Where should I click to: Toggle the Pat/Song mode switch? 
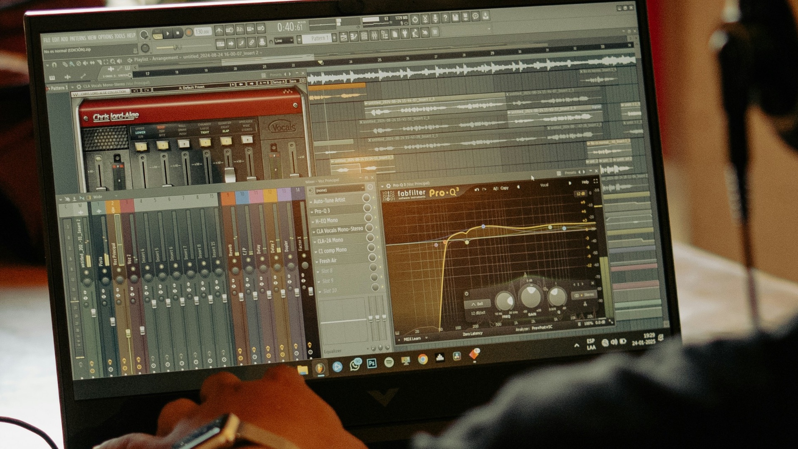click(158, 34)
